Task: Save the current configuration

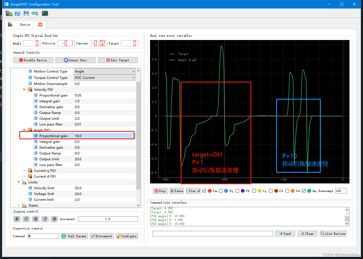Action: tap(26, 13)
